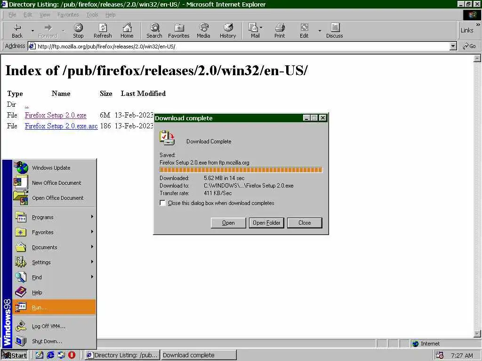Click the Edit toolbar icon

(x=304, y=31)
